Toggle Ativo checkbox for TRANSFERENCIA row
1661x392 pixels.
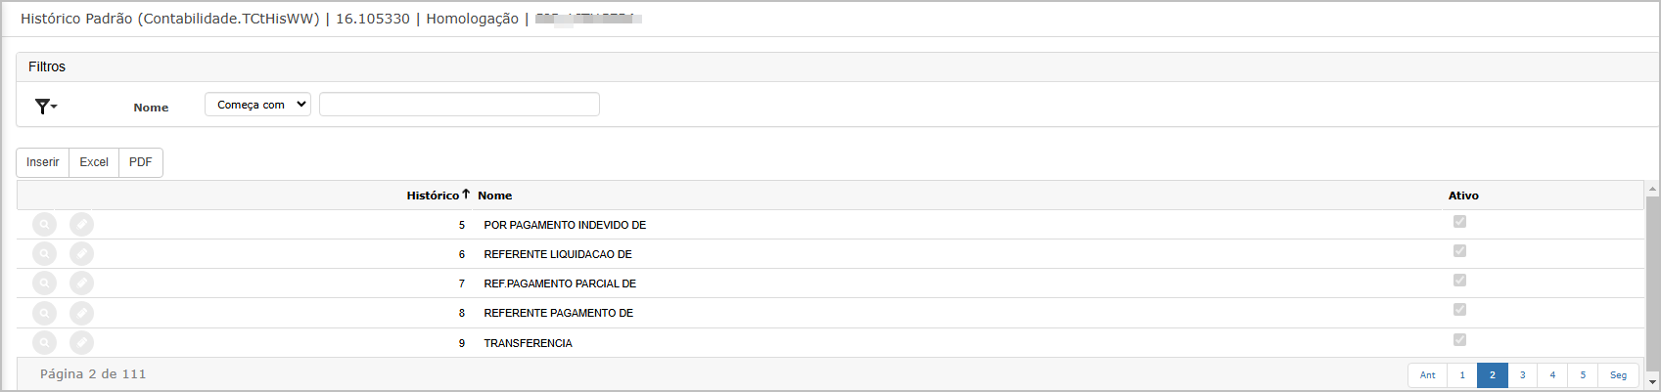1459,340
